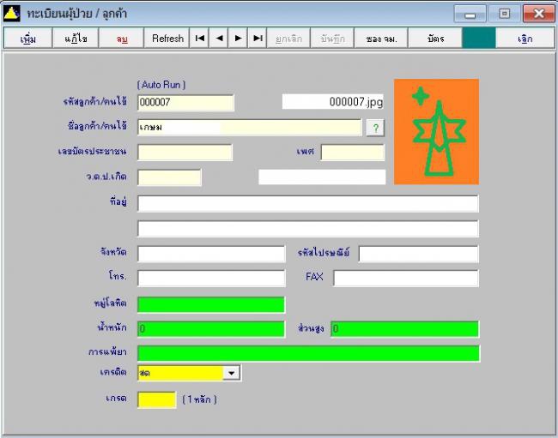This screenshot has width=558, height=438.
Task: Click the national ID number field
Action: pyautogui.click(x=185, y=153)
